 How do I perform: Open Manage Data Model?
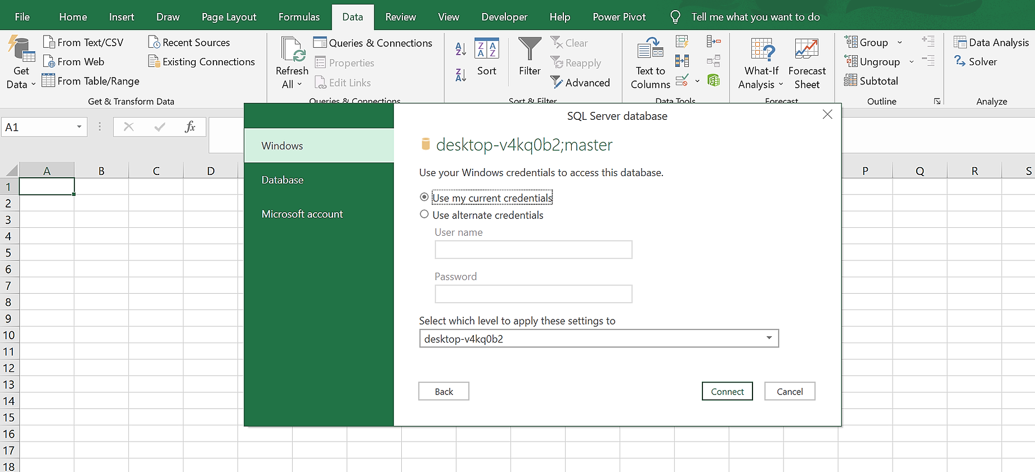pyautogui.click(x=714, y=80)
